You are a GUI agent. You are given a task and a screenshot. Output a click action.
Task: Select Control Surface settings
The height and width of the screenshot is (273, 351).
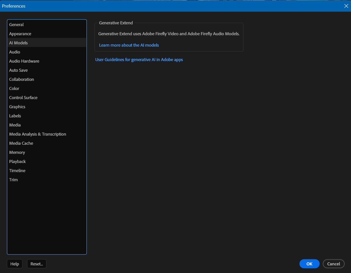click(23, 97)
